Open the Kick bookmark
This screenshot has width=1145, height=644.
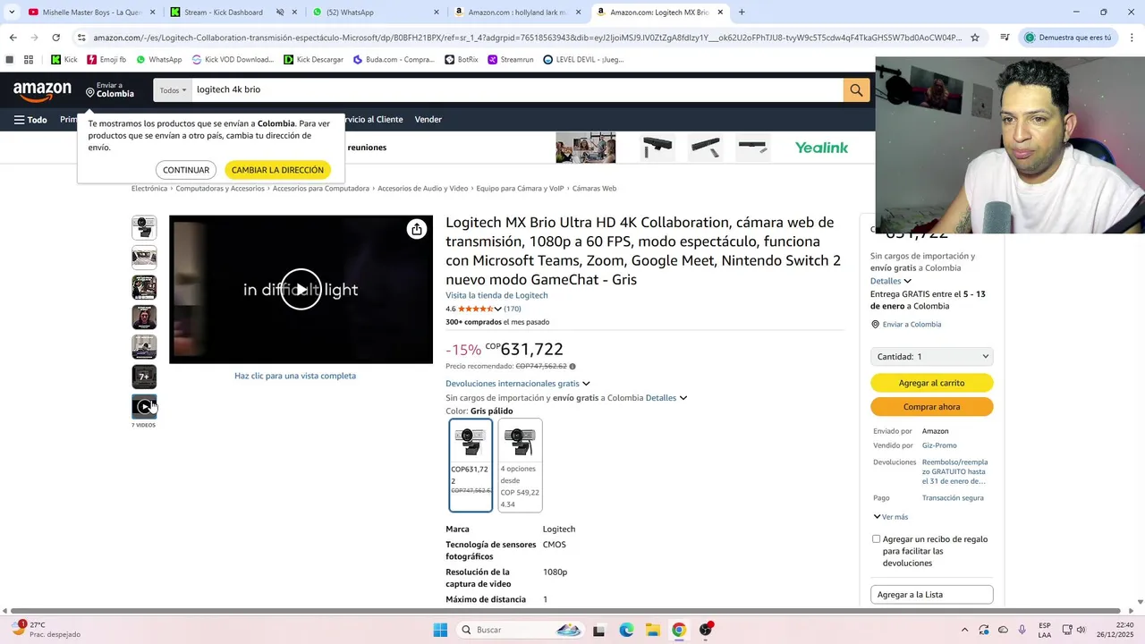click(64, 60)
